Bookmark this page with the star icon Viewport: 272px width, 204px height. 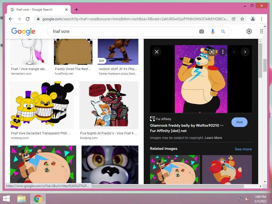pos(242,19)
